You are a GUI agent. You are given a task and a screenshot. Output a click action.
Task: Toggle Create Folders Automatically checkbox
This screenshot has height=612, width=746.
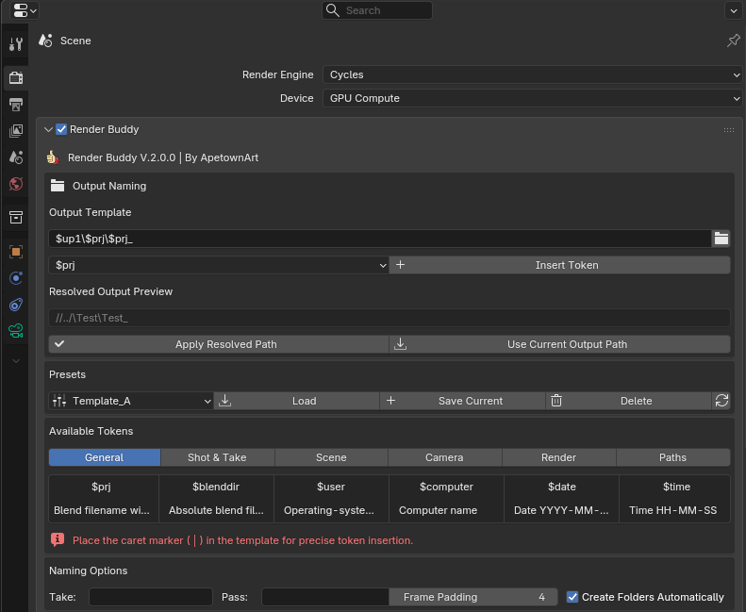coord(572,597)
